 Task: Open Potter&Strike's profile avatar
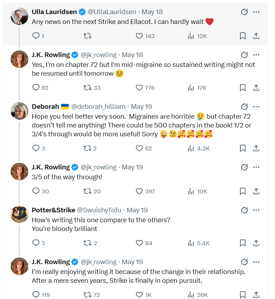(x=19, y=214)
